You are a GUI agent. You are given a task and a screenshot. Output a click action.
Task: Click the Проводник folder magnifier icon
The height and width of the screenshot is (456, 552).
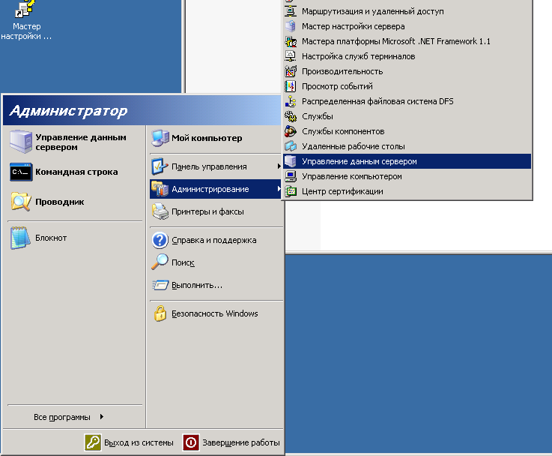click(x=21, y=202)
